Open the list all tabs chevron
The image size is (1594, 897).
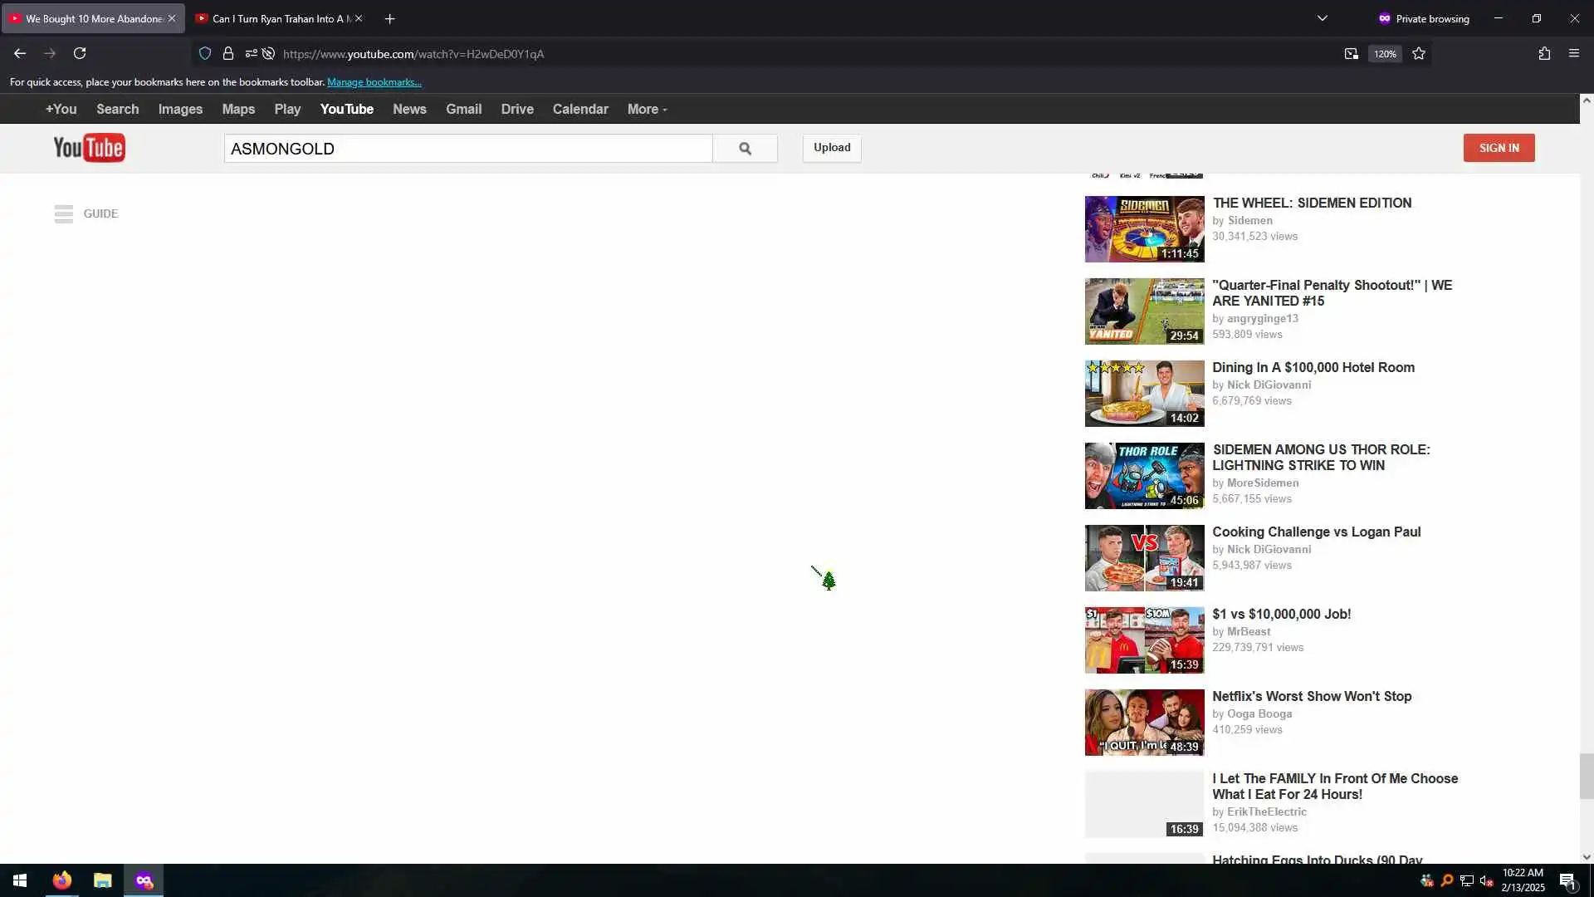coord(1323,18)
